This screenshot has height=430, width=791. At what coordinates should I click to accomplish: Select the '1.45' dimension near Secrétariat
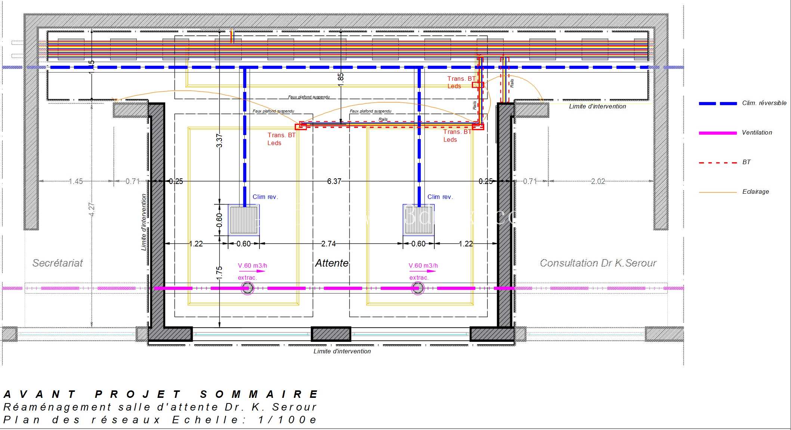pyautogui.click(x=76, y=181)
